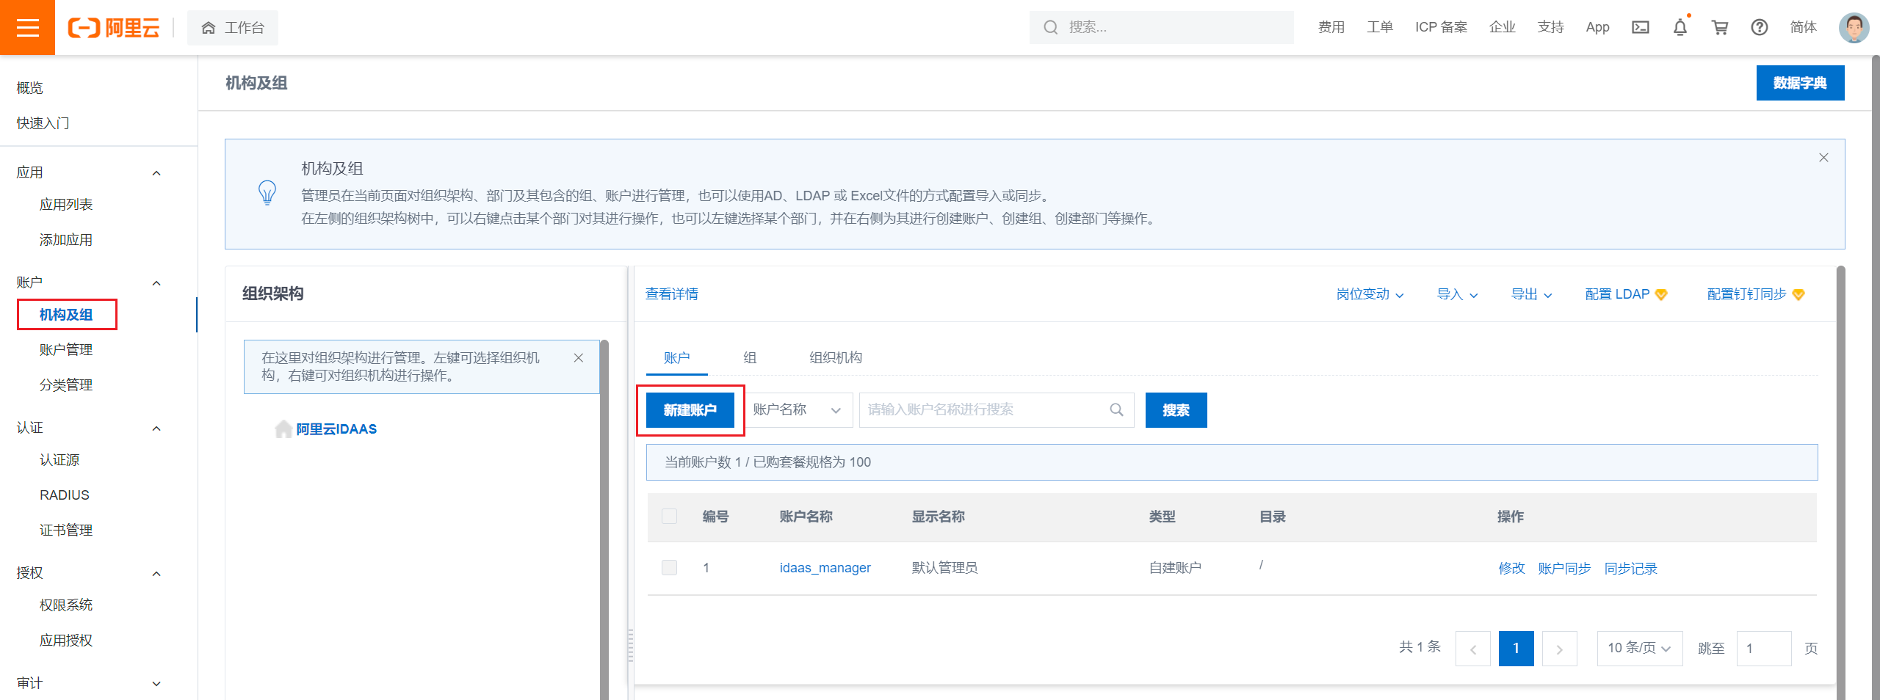This screenshot has width=1880, height=700.
Task: Open the 10条/页 page size dropdown
Action: [x=1639, y=649]
